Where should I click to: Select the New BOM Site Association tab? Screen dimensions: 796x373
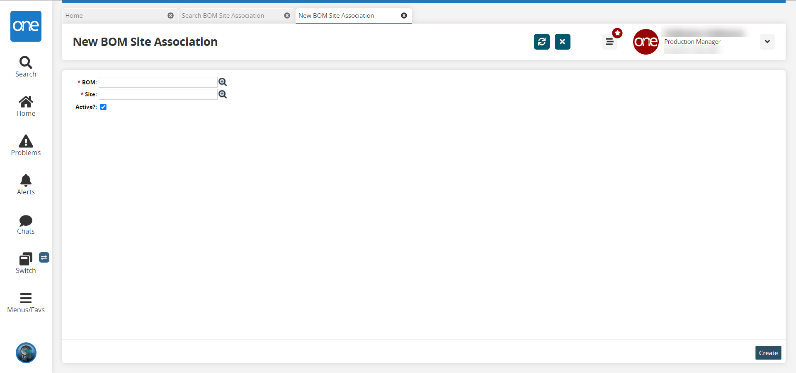pos(354,16)
